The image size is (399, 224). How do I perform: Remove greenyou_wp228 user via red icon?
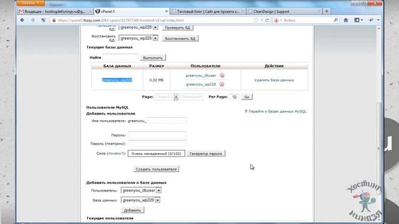point(222,84)
